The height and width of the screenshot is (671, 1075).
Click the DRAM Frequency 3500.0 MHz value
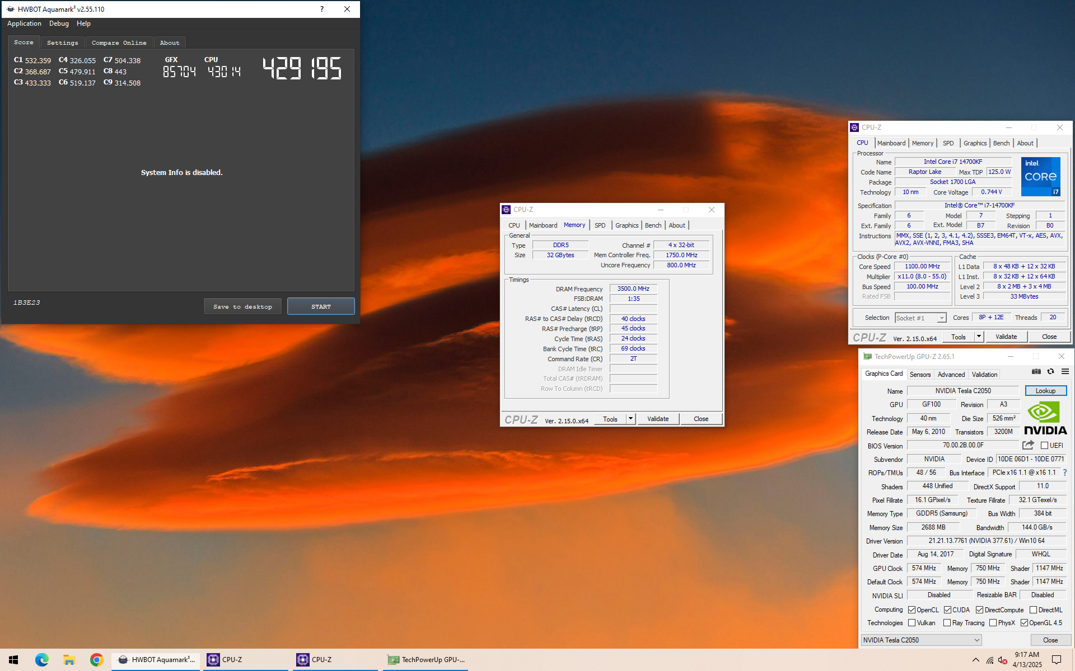[x=633, y=289]
